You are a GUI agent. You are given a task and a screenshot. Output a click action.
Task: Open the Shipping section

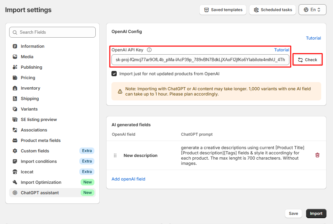tap(52, 98)
